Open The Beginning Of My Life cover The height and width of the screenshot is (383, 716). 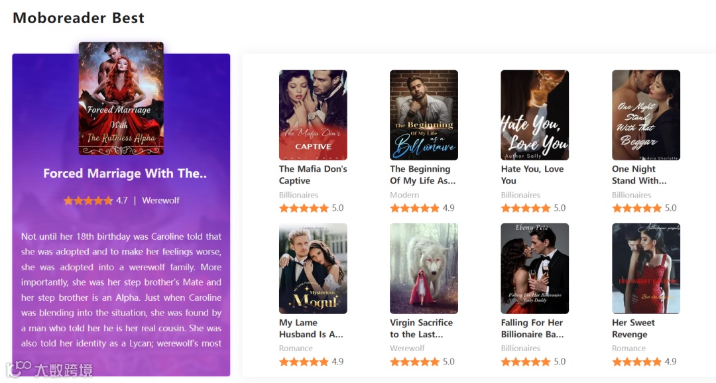pyautogui.click(x=424, y=115)
